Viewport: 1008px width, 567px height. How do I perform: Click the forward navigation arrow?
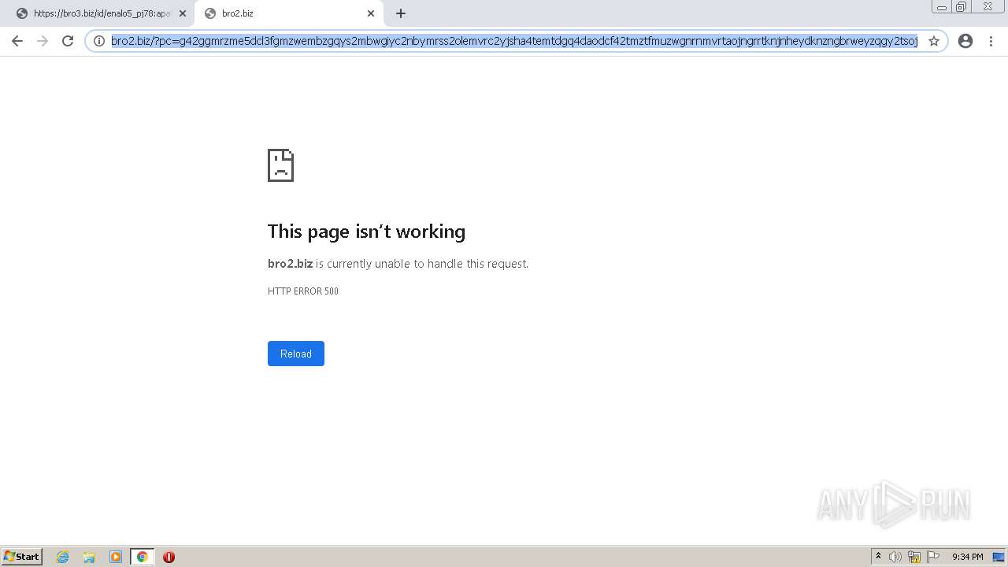pos(43,41)
